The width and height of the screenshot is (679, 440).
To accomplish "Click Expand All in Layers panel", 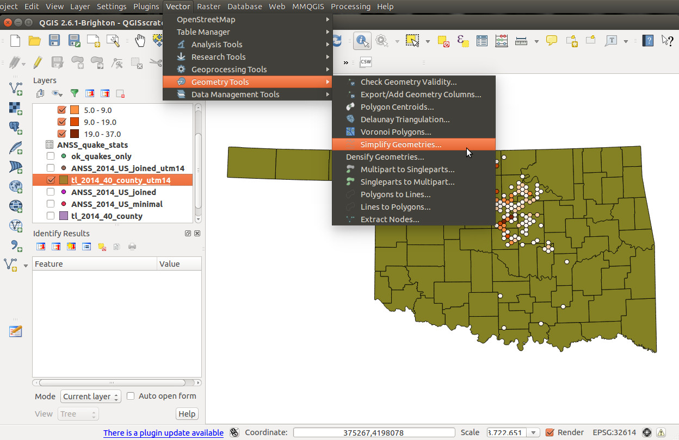I will tap(90, 93).
